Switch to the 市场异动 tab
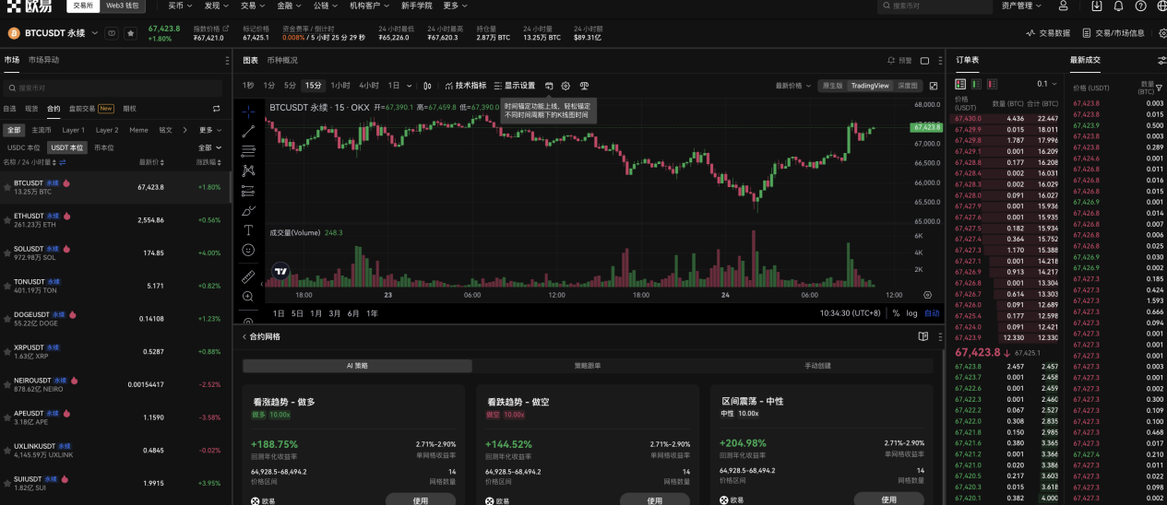Viewport: 1167px width, 505px height. [43, 60]
